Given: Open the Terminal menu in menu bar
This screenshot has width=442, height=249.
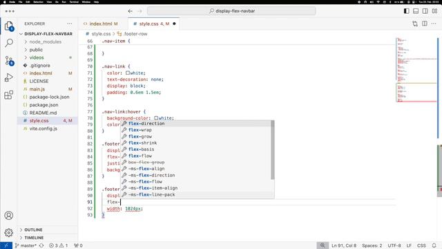Looking at the screenshot, I should [x=74, y=1].
